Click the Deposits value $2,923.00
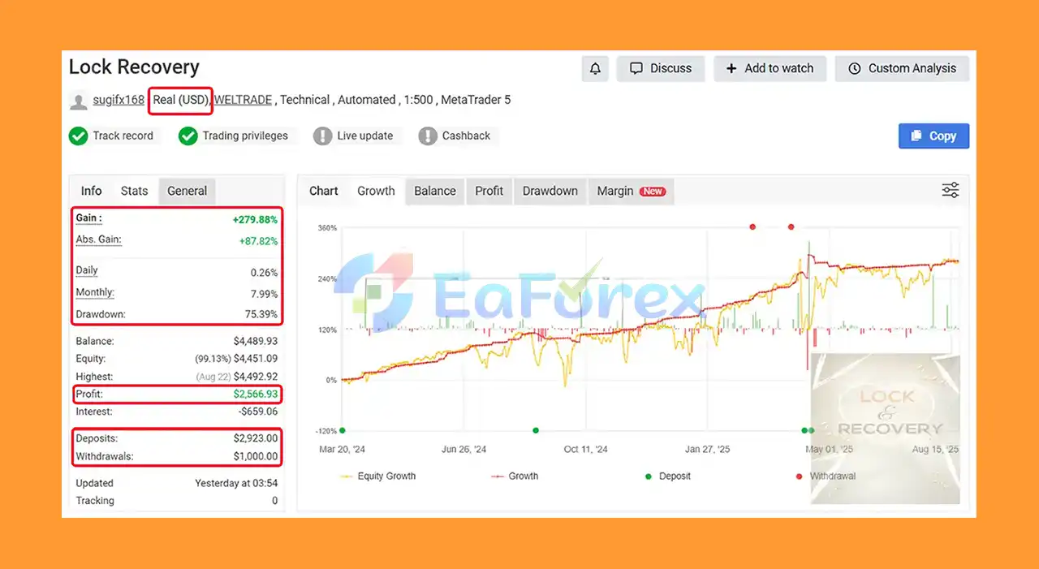This screenshot has height=569, width=1039. coord(256,438)
